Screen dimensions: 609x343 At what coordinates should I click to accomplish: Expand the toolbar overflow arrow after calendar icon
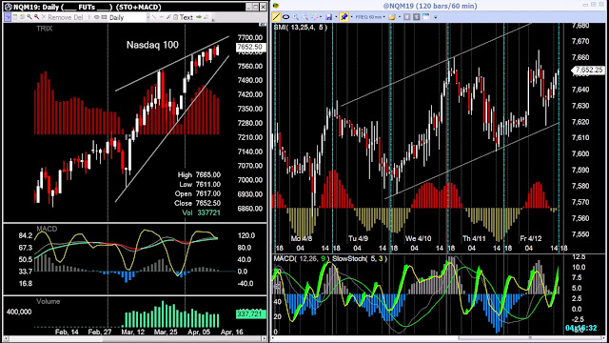pos(436,17)
